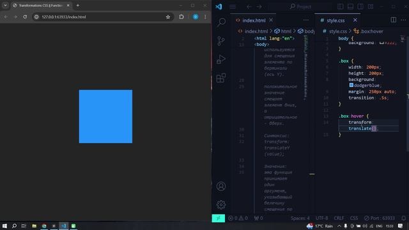Open browser Extensions puzzle icon
The width and height of the screenshot is (409, 230).
click(181, 17)
